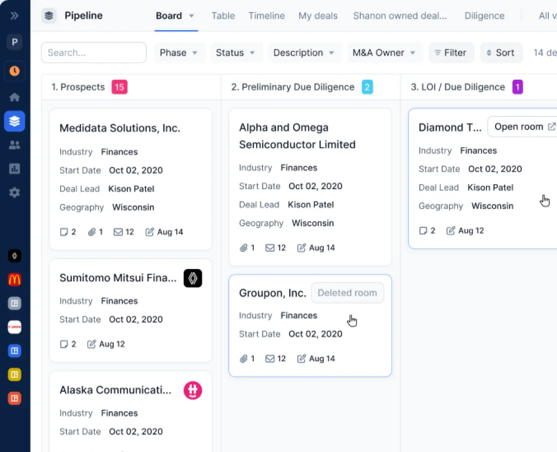The height and width of the screenshot is (452, 557).
Task: Switch to the Table tab
Action: pos(223,16)
